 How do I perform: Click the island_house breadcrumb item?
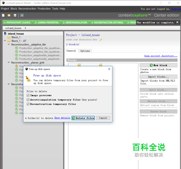click(13, 28)
